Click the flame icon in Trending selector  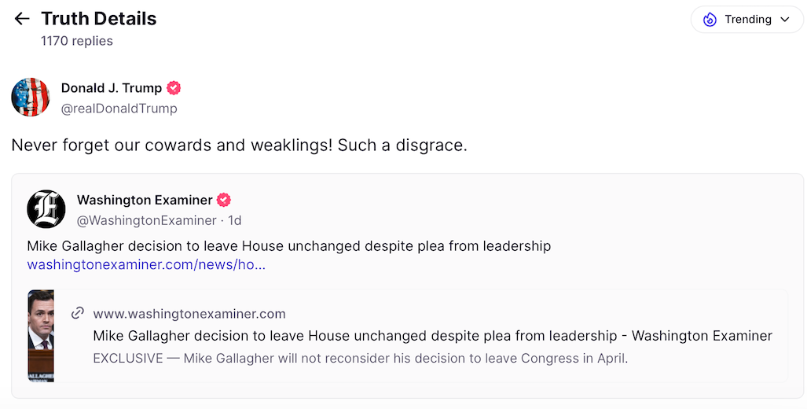(710, 20)
